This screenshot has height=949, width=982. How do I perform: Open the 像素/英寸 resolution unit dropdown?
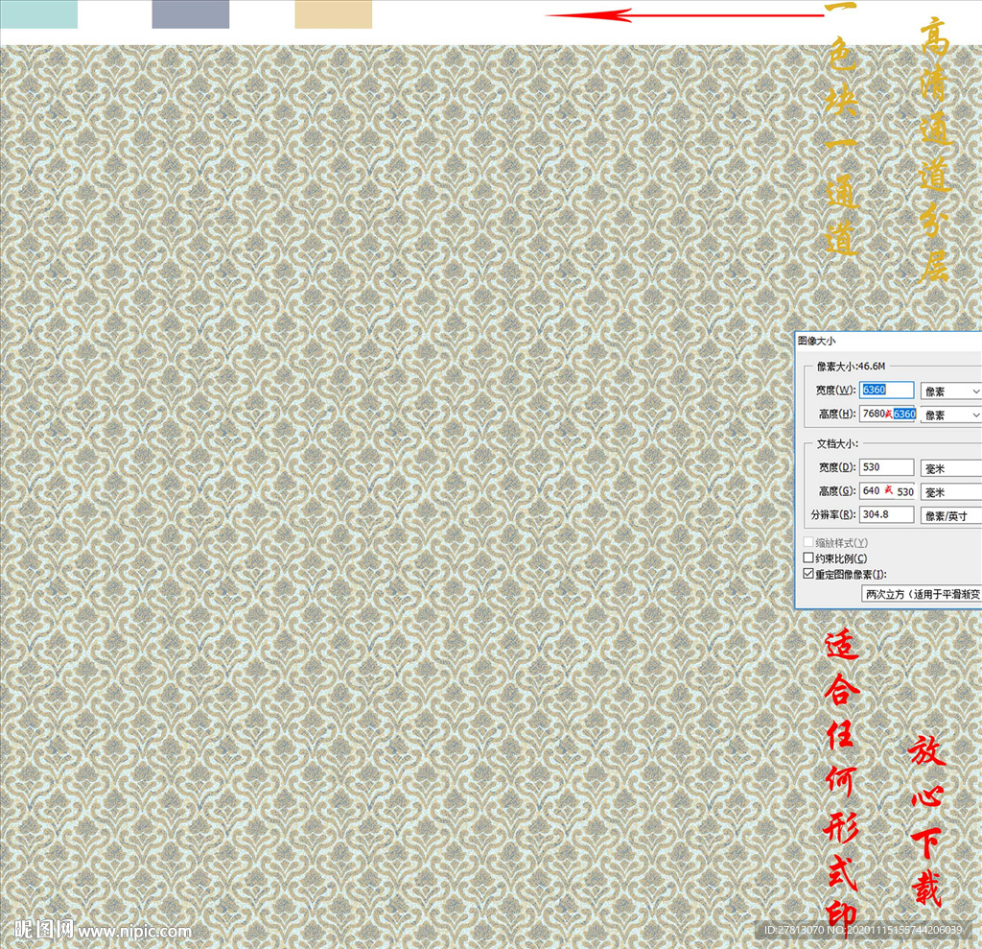(950, 516)
